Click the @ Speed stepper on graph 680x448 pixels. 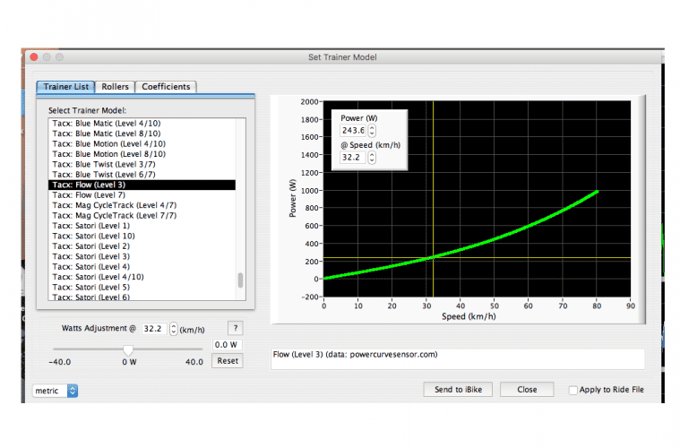coord(372,158)
